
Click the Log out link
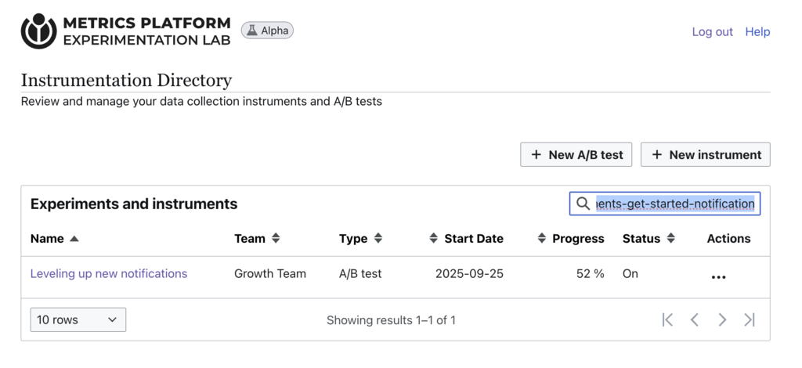[713, 31]
